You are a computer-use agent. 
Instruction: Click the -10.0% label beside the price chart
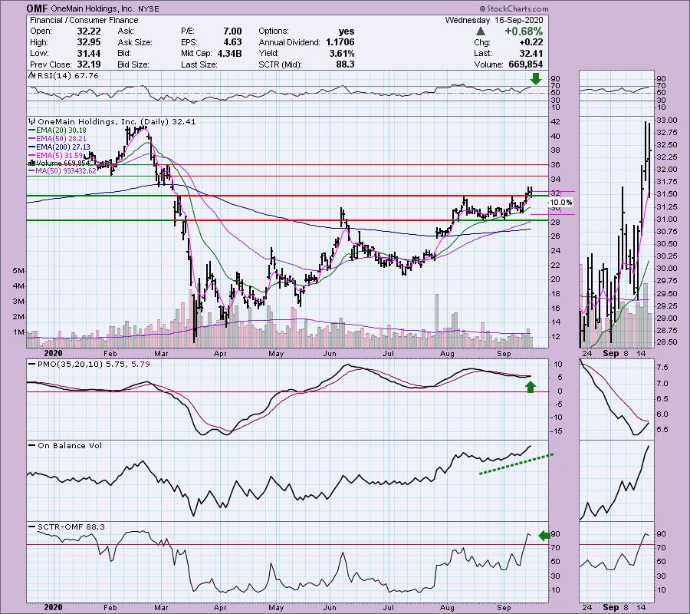(560, 203)
